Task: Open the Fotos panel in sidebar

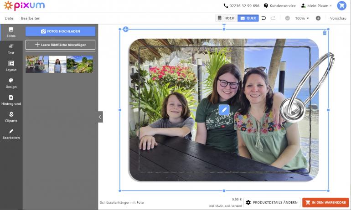Action: [11, 32]
